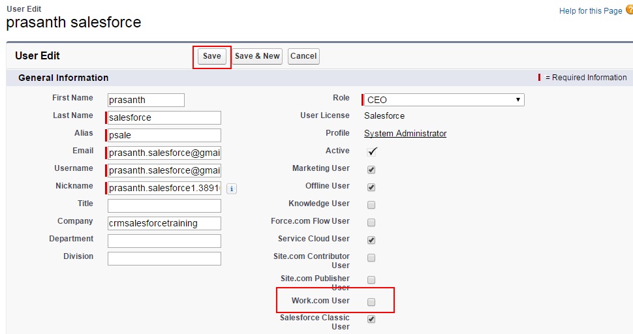Click the Username input field
Image resolution: width=633 pixels, height=334 pixels.
pos(164,171)
